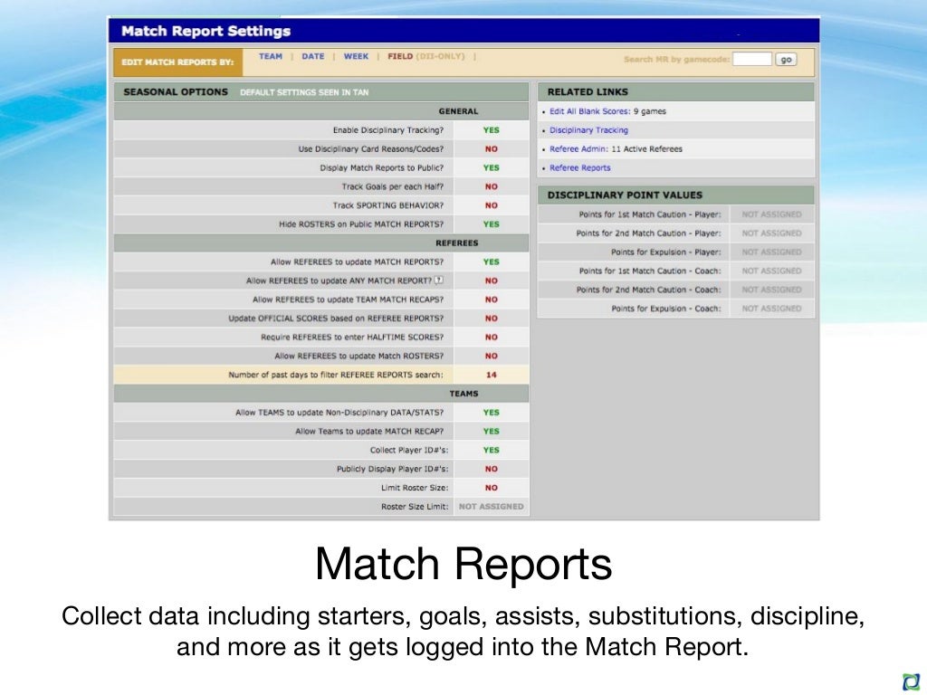Click Roster Size Limit NOT ASSIGNED value
The height and width of the screenshot is (695, 927).
[491, 507]
